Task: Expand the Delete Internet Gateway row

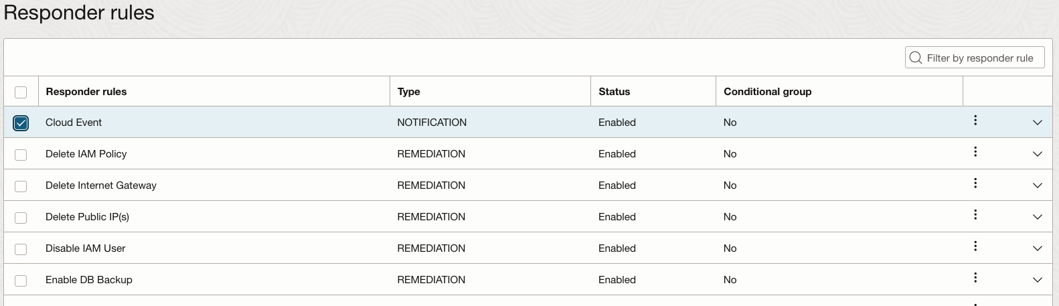Action: tap(1038, 185)
